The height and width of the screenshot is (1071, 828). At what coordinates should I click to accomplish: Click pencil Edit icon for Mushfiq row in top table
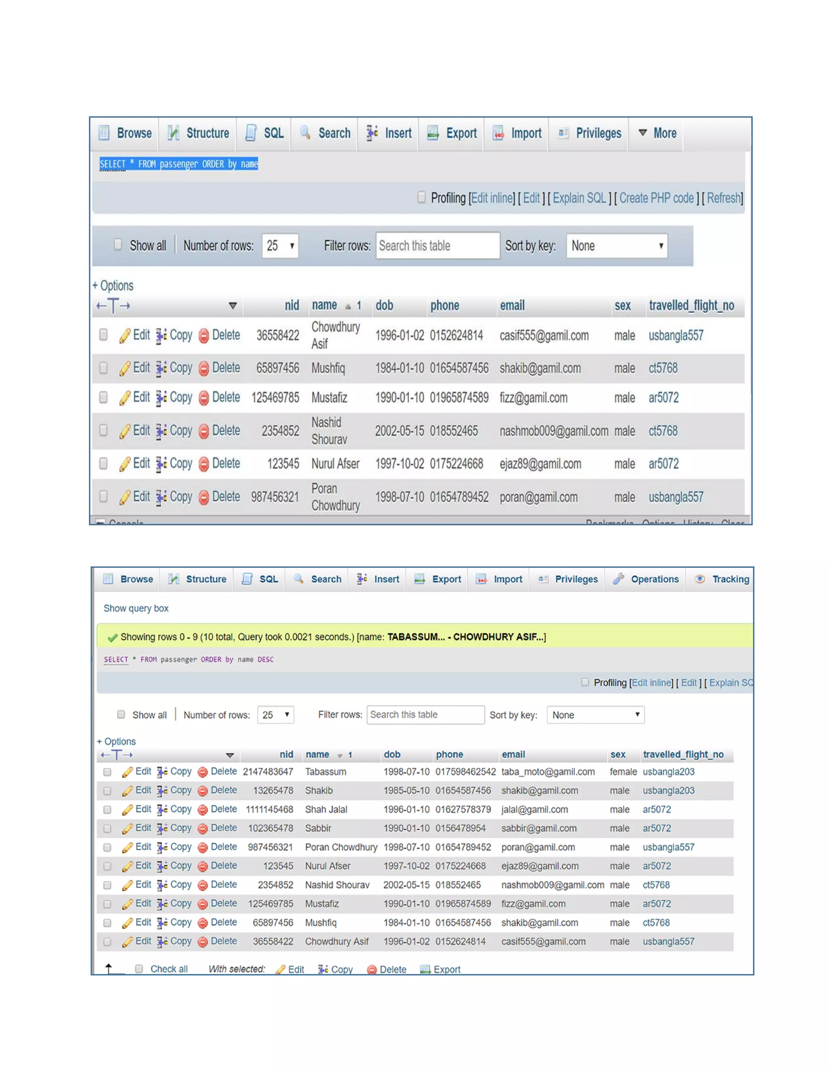point(125,369)
